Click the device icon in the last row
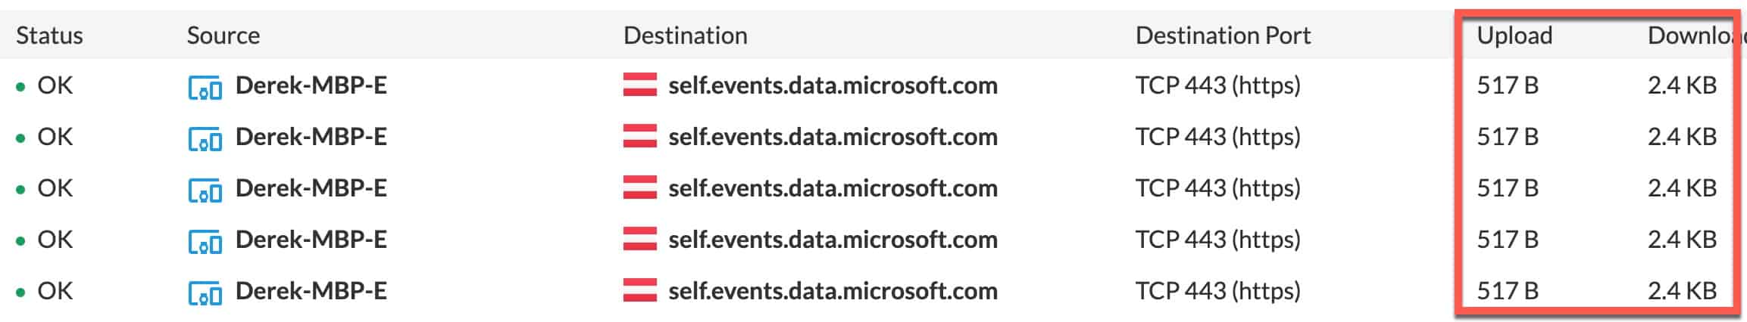 tap(205, 293)
